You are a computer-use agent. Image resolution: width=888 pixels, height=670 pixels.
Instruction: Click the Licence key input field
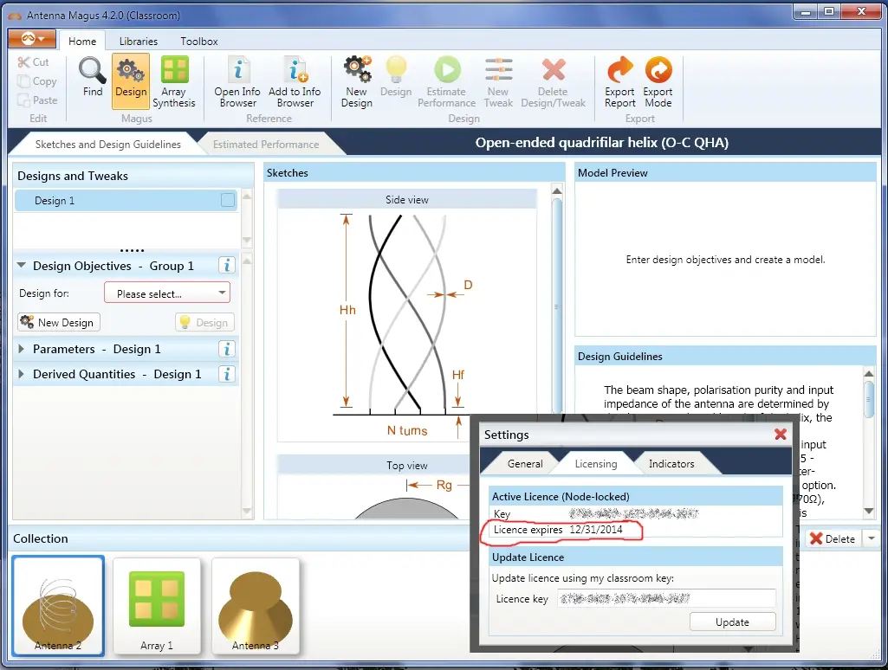click(x=666, y=598)
